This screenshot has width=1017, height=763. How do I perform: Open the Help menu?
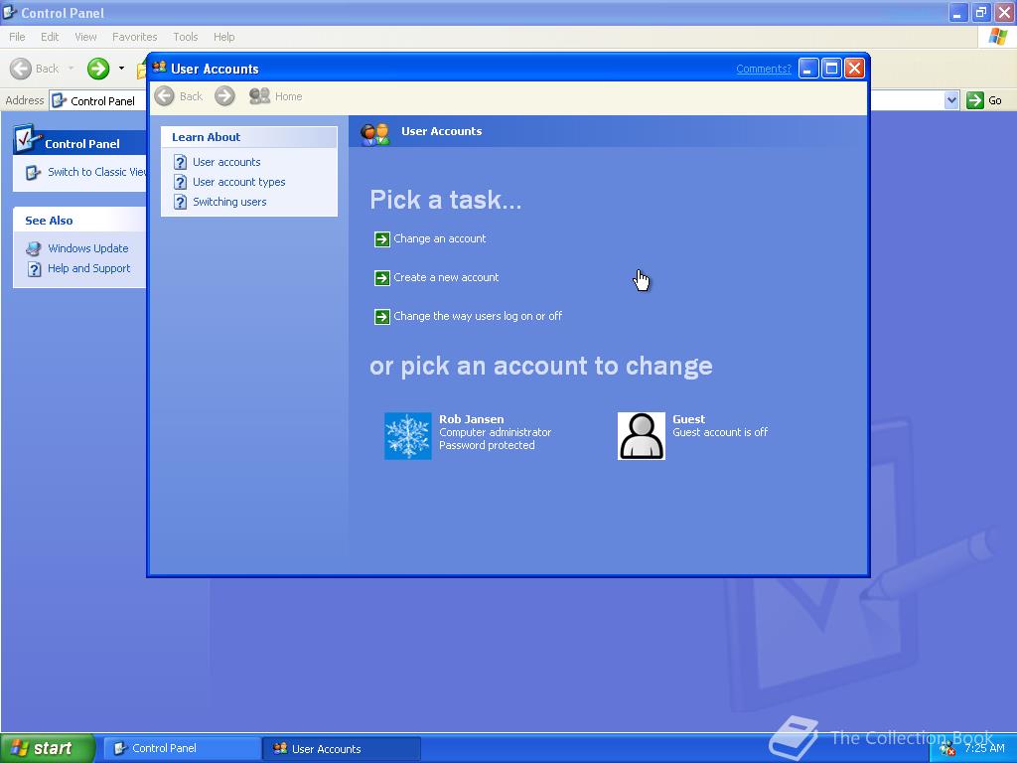point(223,37)
